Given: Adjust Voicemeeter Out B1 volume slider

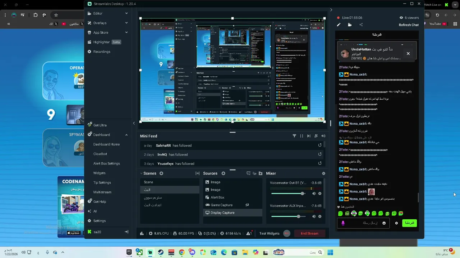Looking at the screenshot, I should pos(289,193).
